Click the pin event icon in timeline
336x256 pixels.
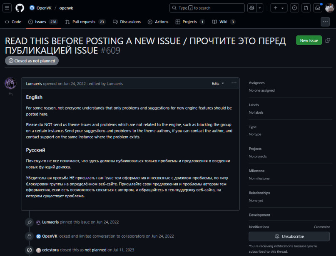tap(30, 222)
